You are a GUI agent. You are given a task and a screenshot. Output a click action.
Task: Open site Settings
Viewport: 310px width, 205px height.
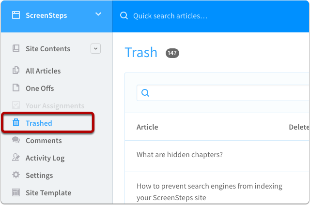39,176
